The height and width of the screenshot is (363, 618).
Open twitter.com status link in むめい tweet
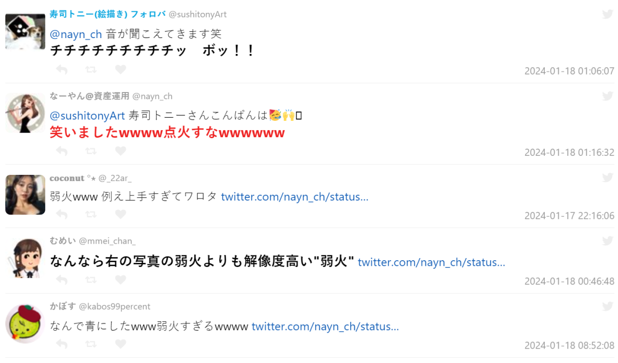[x=431, y=262]
